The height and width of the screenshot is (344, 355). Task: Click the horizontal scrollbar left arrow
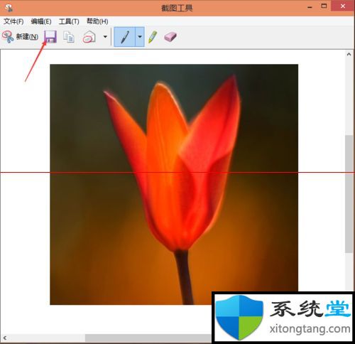(5, 338)
